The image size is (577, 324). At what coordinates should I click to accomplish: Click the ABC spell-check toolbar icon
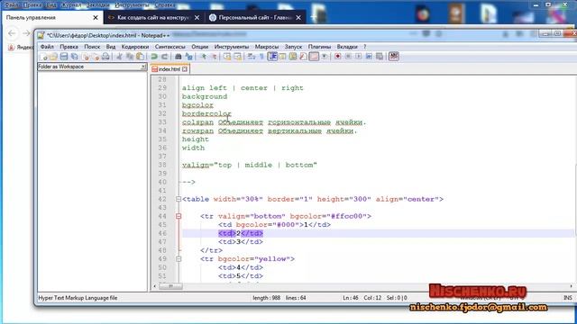pyautogui.click(x=394, y=57)
